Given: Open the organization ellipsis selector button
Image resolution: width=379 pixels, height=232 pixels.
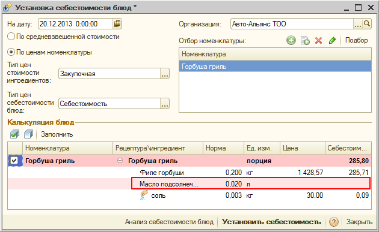Looking at the screenshot, I should tap(357, 24).
